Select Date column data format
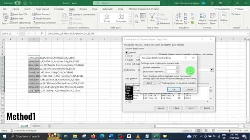The width and height of the screenshot is (250, 140). pos(127,60)
